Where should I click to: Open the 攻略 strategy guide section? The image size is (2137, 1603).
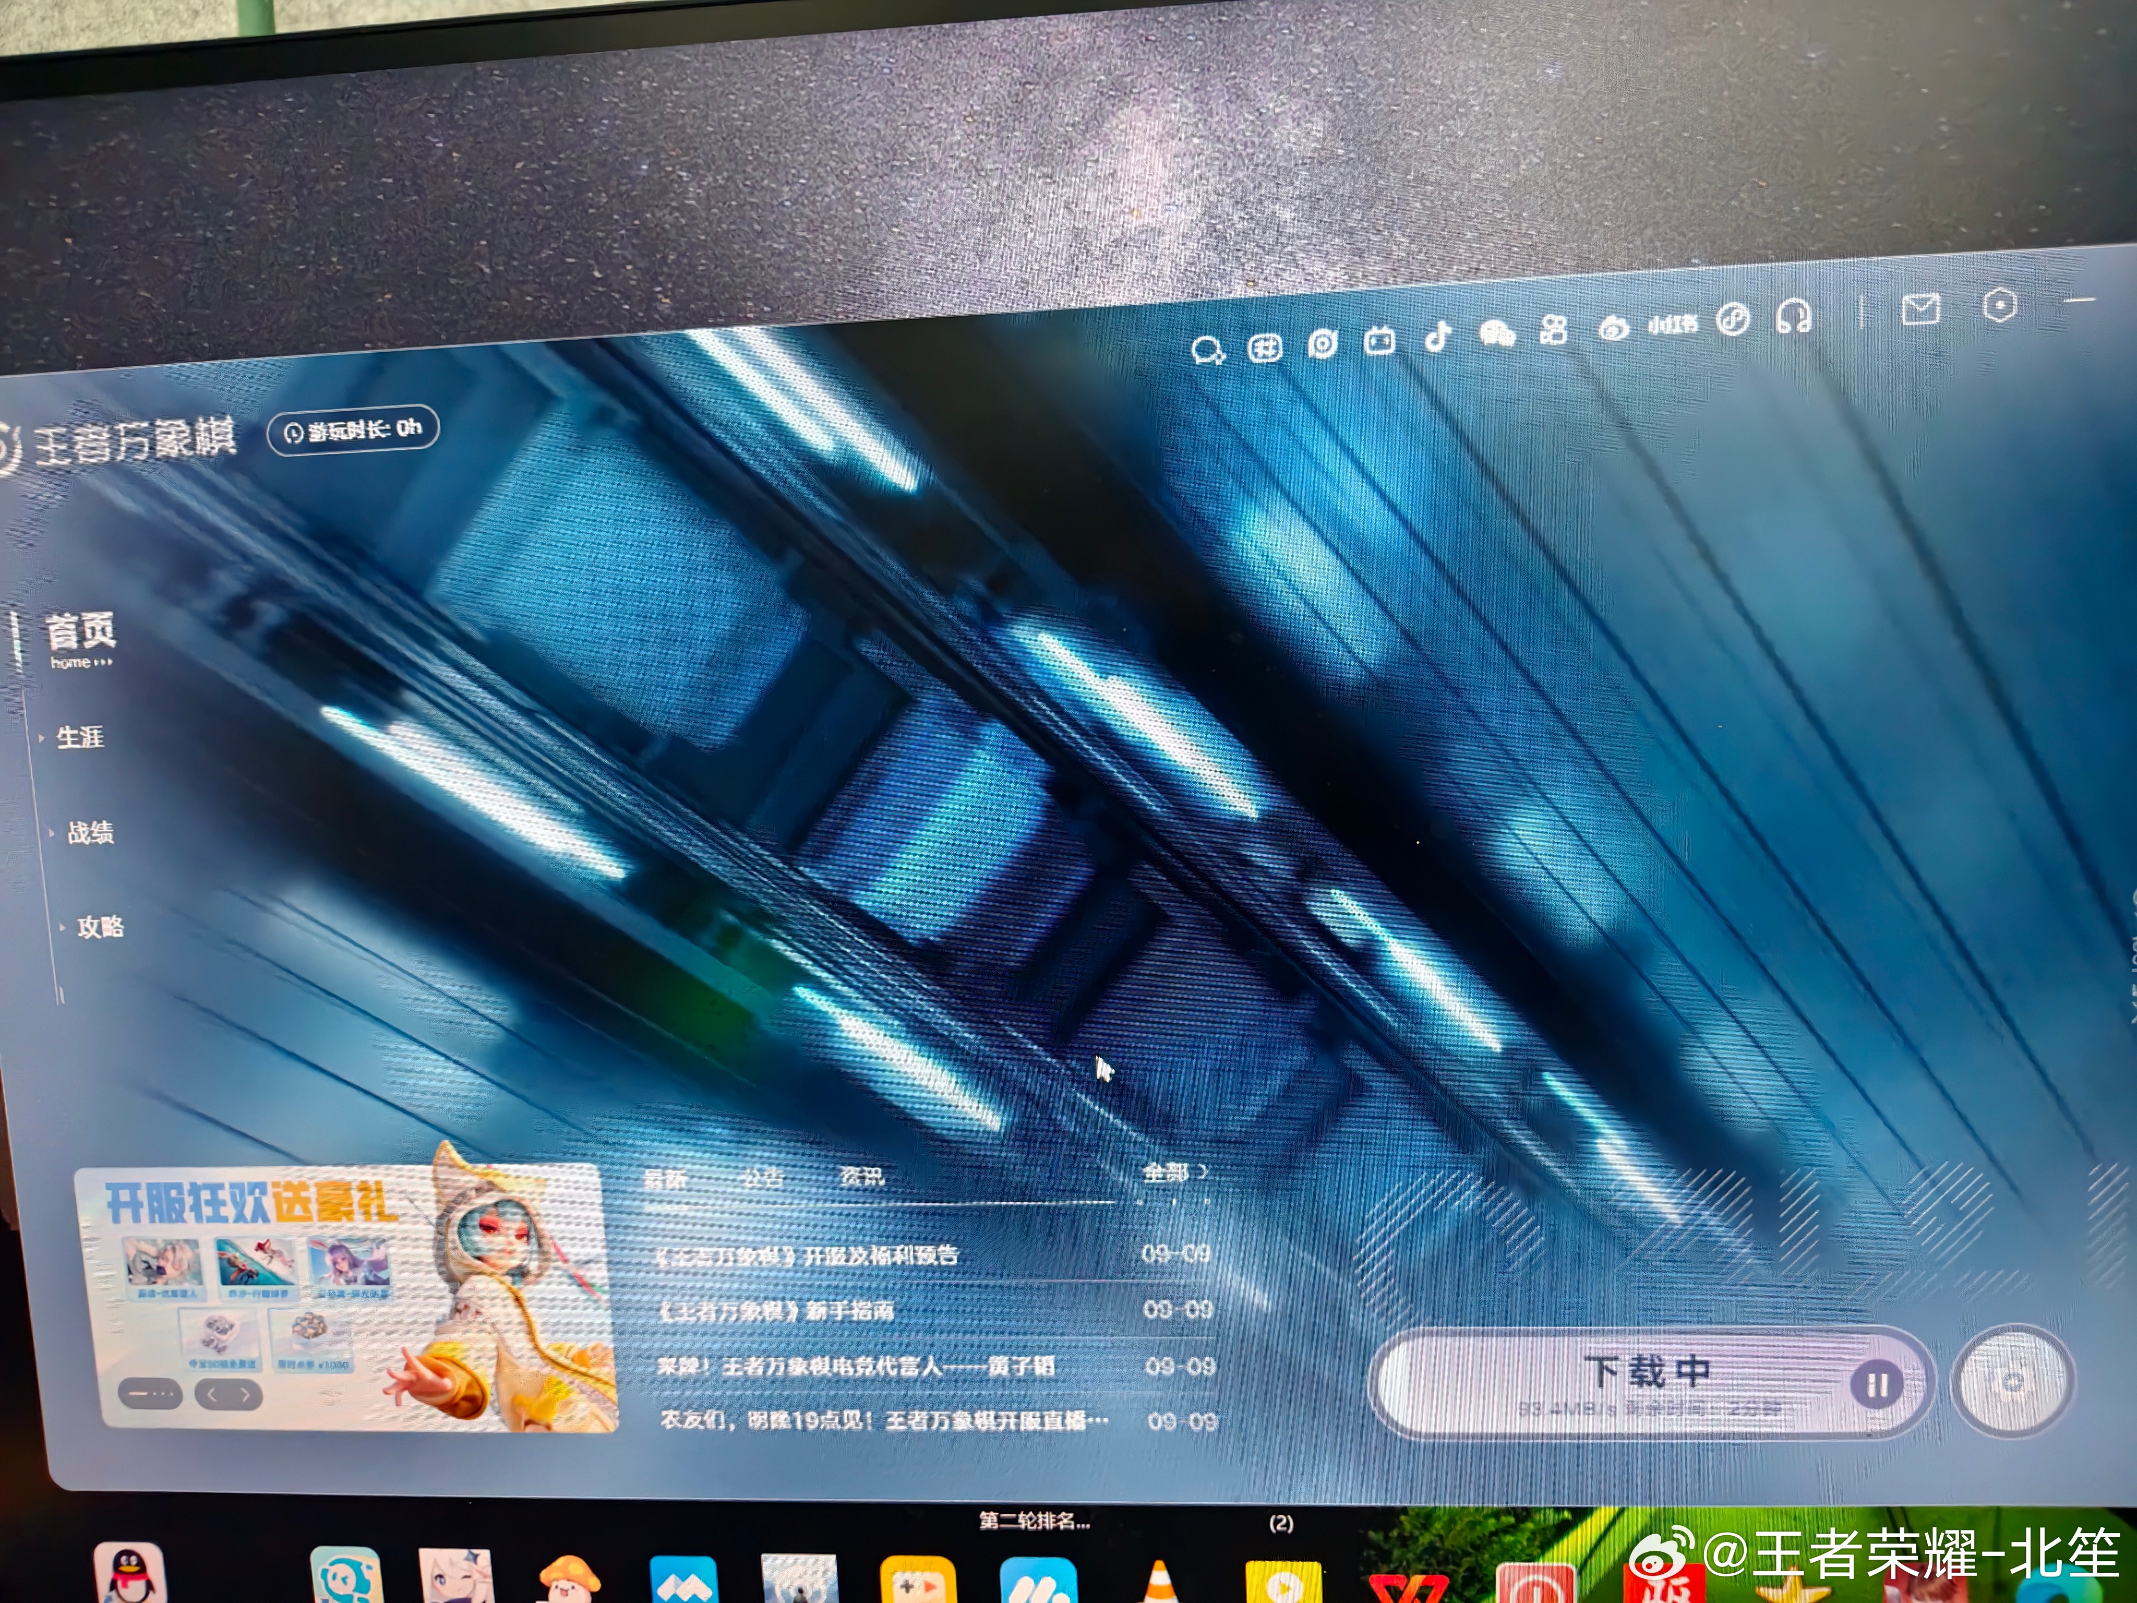(101, 927)
